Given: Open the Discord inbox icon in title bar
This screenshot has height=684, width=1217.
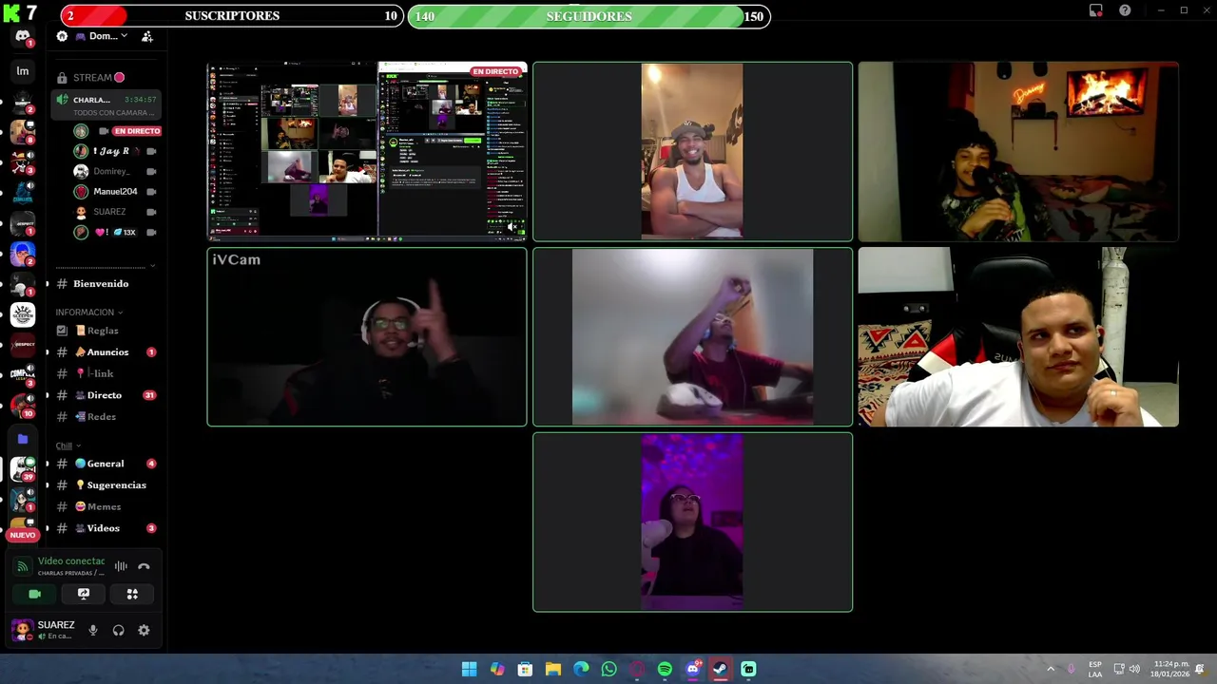Looking at the screenshot, I should 1095,10.
